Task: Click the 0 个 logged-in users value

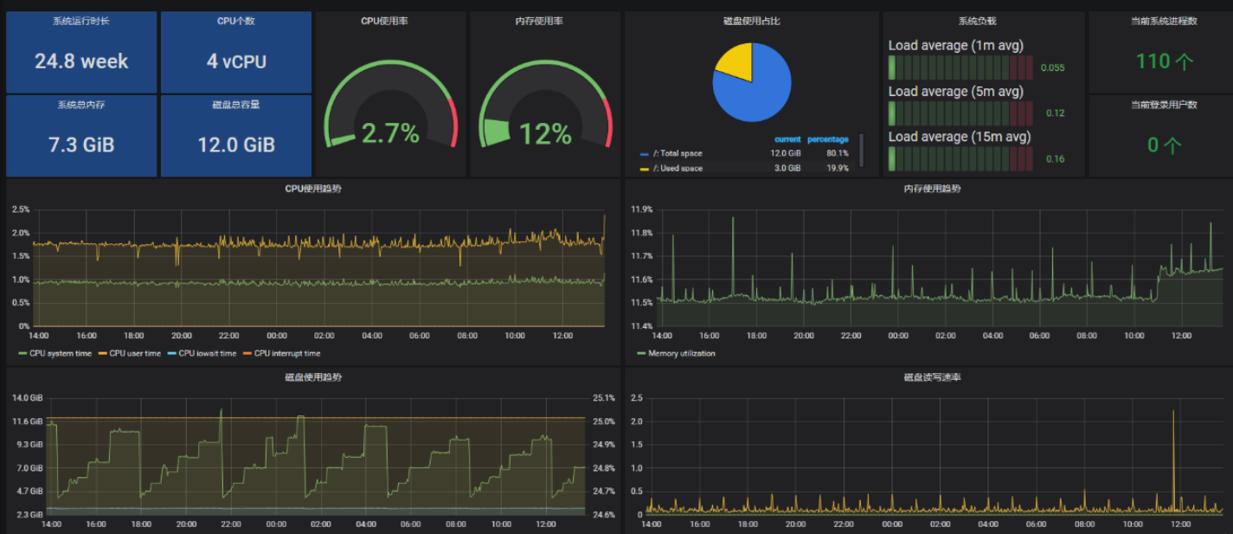Action: pos(1165,145)
